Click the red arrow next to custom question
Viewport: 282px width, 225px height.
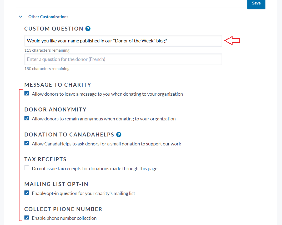tap(232, 41)
